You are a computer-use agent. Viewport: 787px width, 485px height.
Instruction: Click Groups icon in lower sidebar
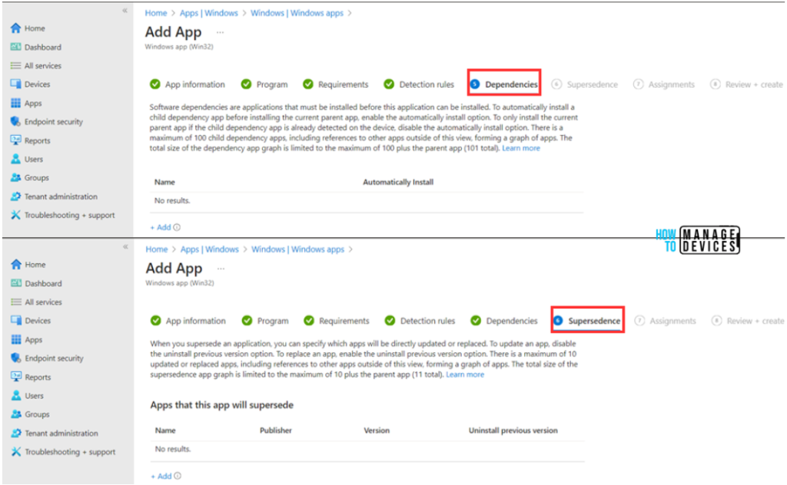(x=16, y=414)
